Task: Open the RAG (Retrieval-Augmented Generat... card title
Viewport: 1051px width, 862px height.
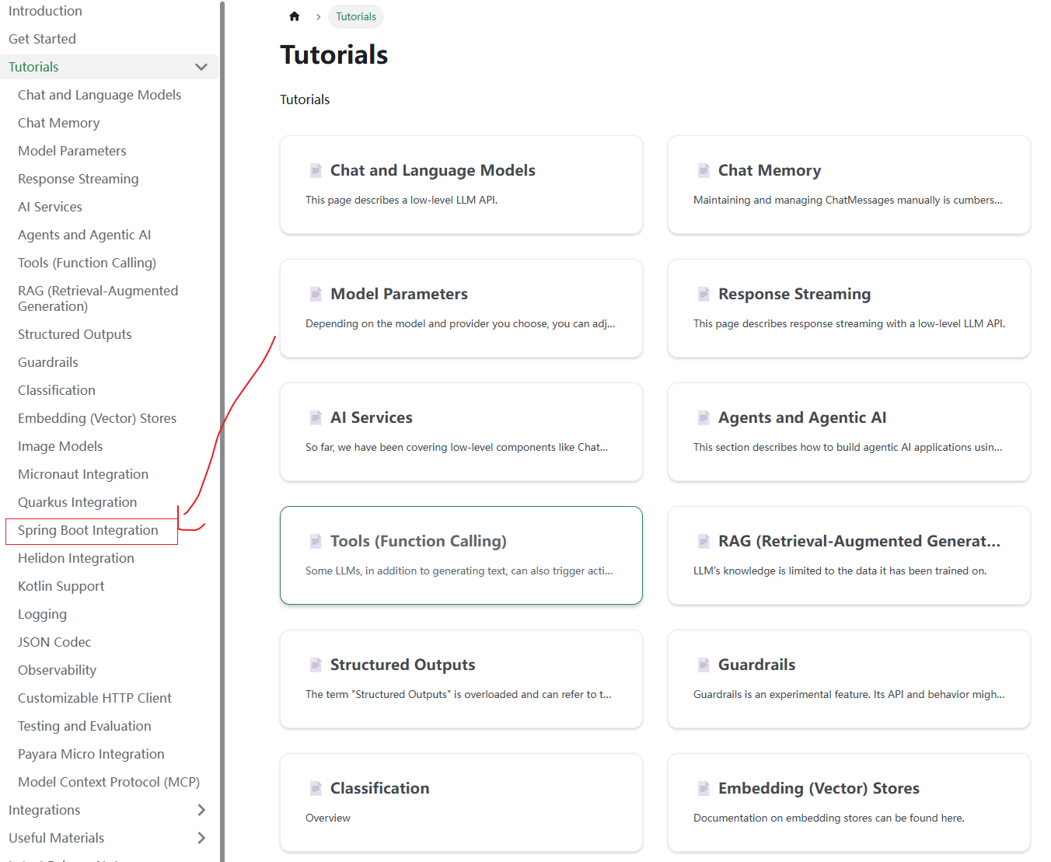Action: (x=859, y=541)
